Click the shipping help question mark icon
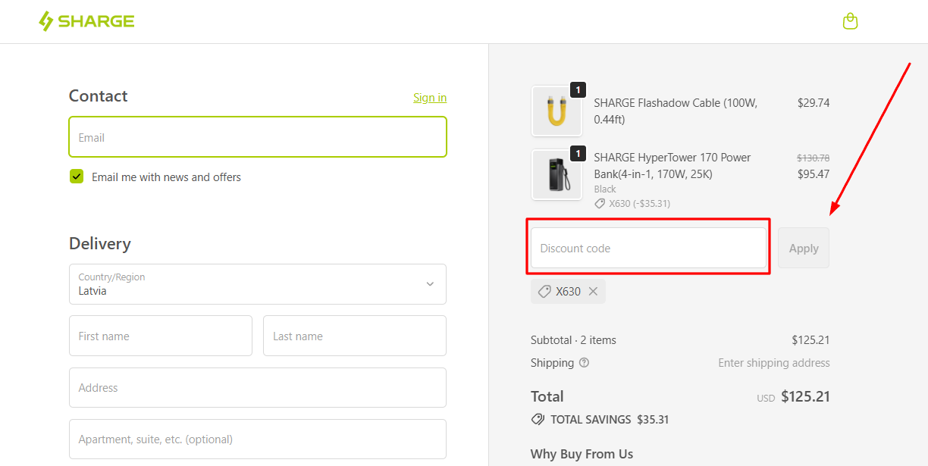The height and width of the screenshot is (466, 928). click(584, 363)
